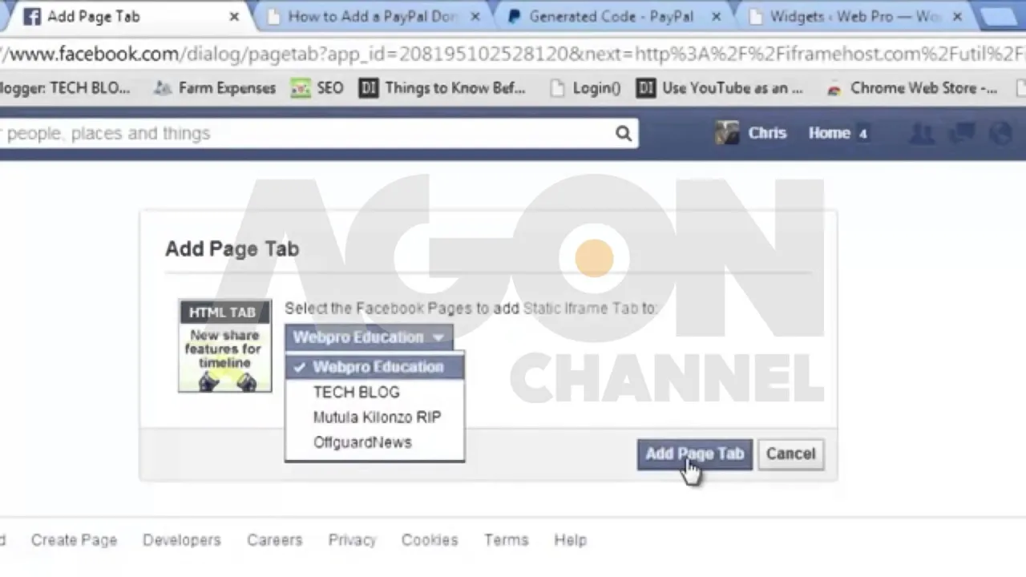Switch to How to Add a PayPal tab

coord(373,16)
